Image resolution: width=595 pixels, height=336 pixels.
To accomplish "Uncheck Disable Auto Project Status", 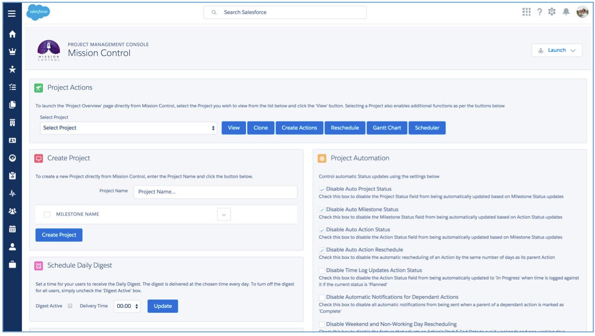I will (x=322, y=189).
